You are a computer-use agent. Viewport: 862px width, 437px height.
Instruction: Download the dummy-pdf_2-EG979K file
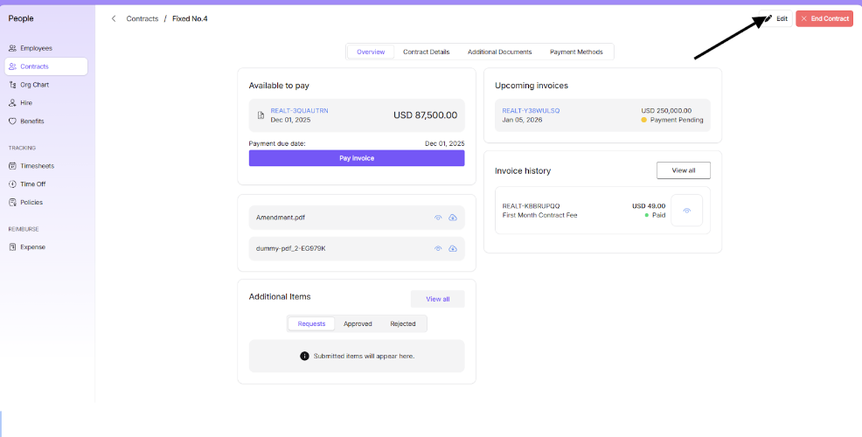click(453, 249)
